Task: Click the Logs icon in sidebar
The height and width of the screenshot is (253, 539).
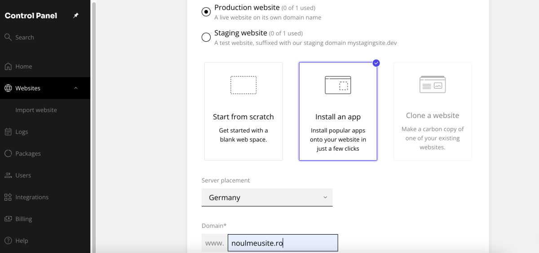Action: [8, 132]
